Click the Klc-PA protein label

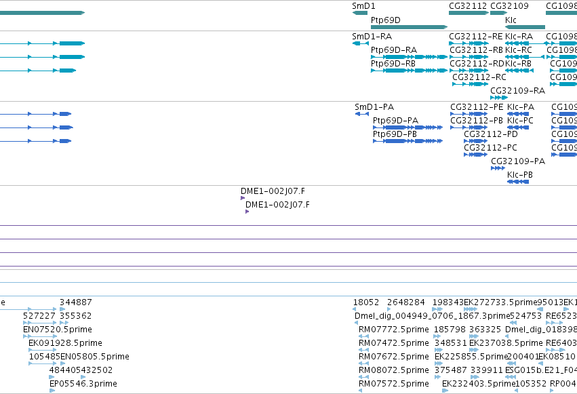tap(521, 107)
